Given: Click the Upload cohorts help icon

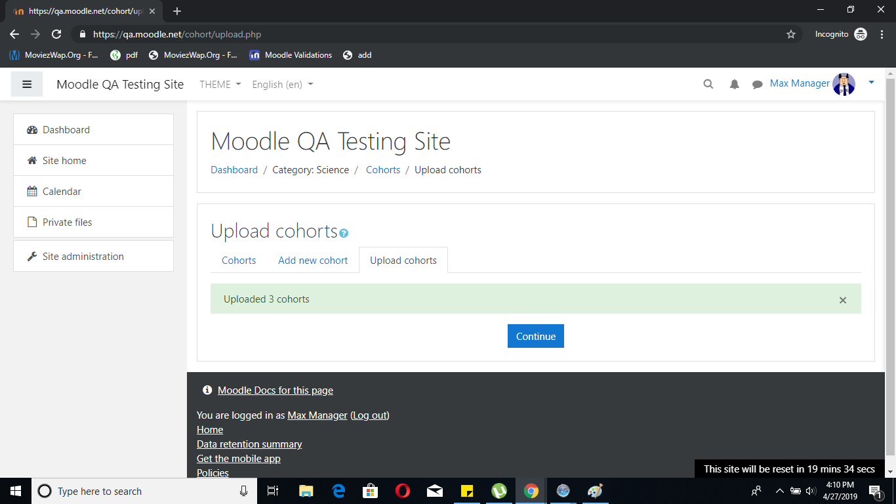Looking at the screenshot, I should point(344,233).
